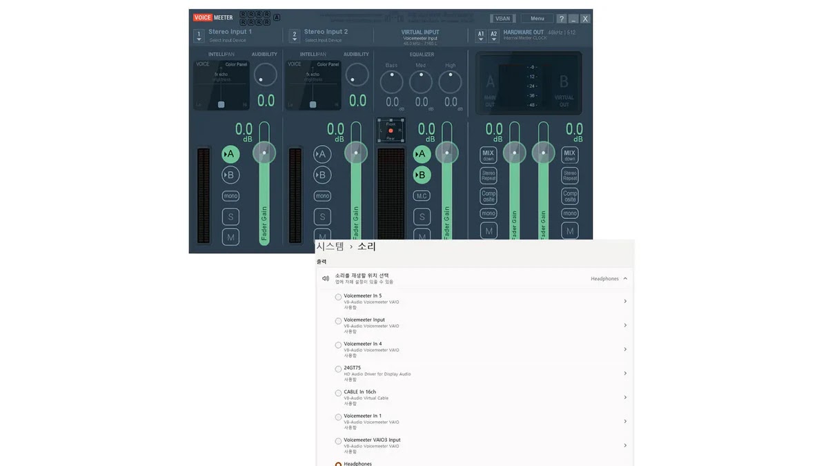Click the 시스템 breadcrumb link

pyautogui.click(x=331, y=246)
